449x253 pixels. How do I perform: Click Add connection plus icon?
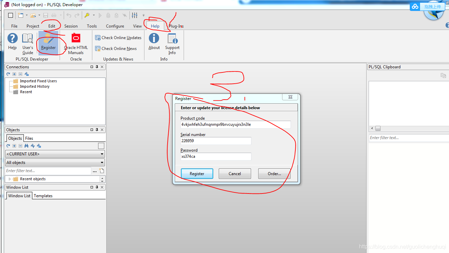pyautogui.click(x=14, y=74)
